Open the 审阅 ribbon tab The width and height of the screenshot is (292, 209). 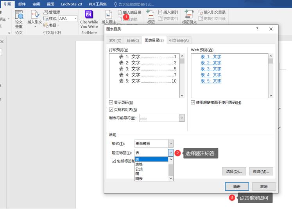[36, 4]
